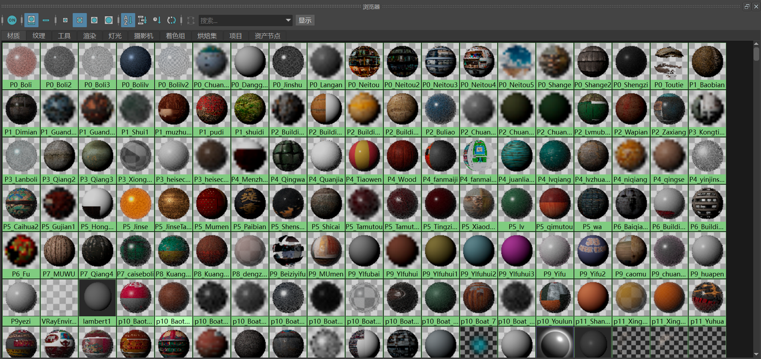
Task: Sort materials by time
Action: tap(156, 20)
